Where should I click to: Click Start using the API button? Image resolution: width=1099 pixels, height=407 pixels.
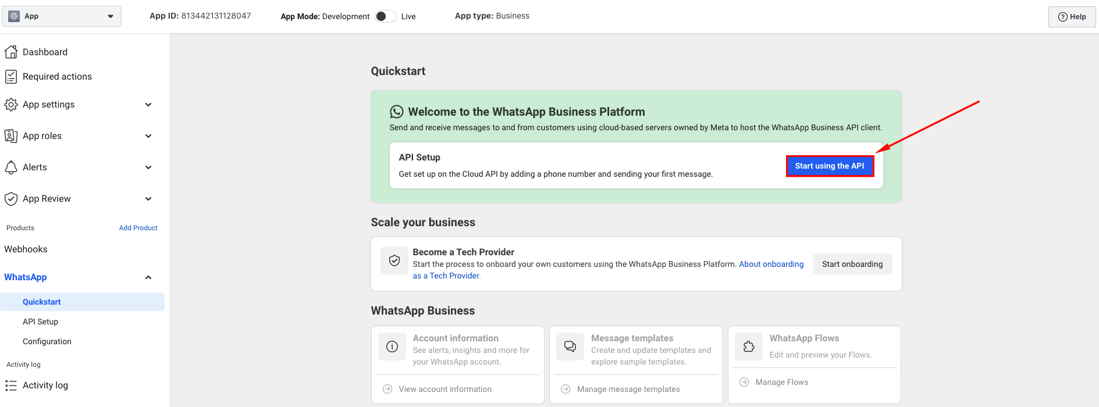coord(830,166)
